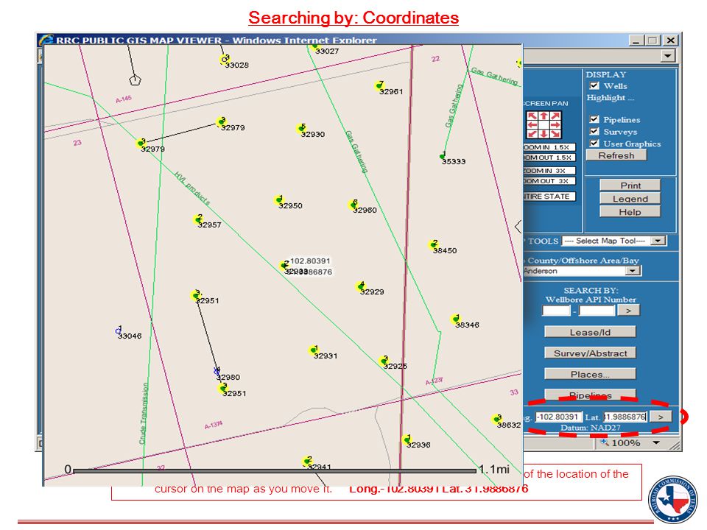707x530 pixels.
Task: Open the 100% zoom level dropdown arrow
Action: 656,442
